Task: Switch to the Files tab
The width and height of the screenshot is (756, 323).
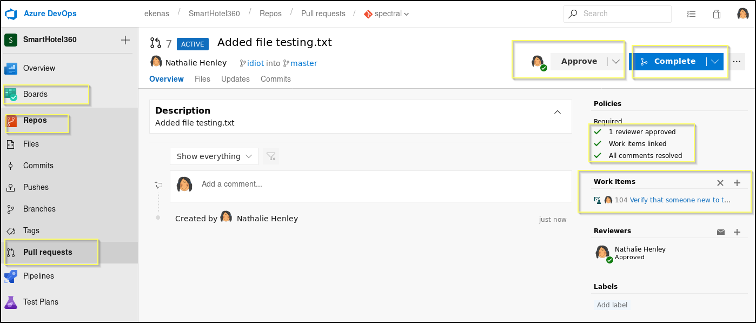Action: coord(202,79)
